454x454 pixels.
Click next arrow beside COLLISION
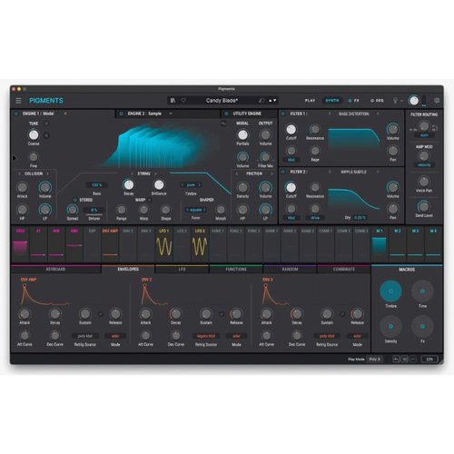coord(47,173)
